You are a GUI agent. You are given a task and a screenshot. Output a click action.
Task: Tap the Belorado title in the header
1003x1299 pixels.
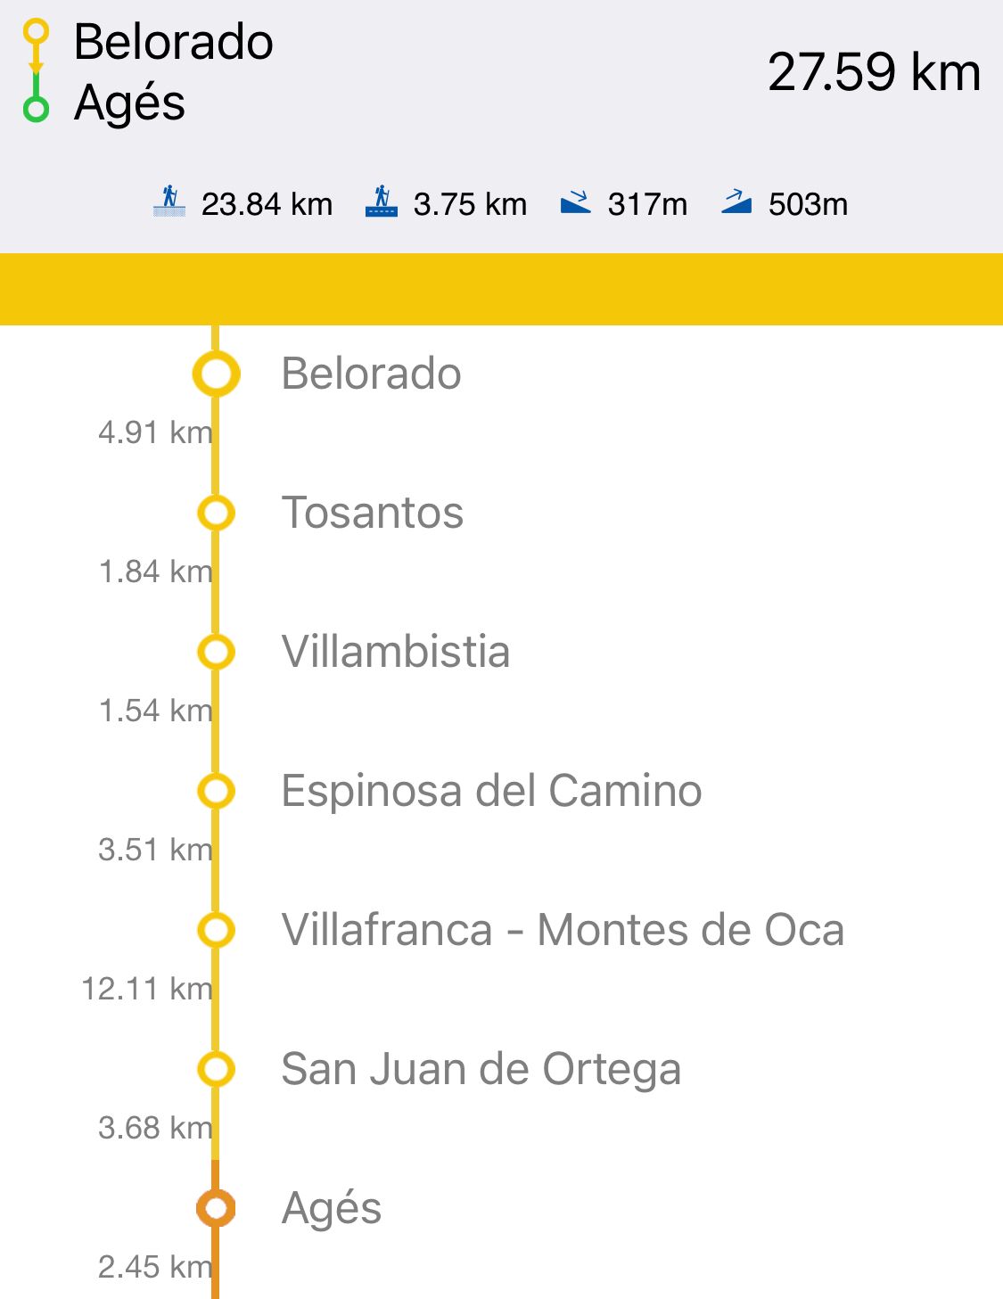coord(174,42)
